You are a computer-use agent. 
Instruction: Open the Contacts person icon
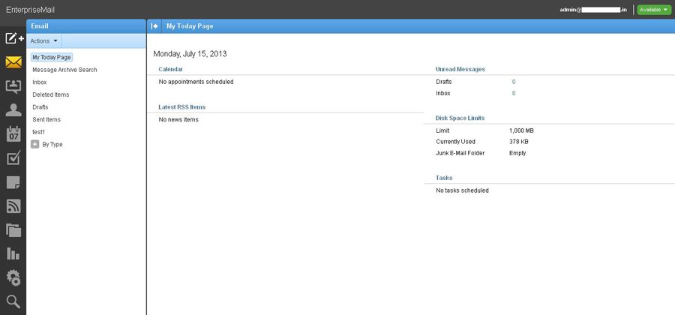tap(13, 110)
